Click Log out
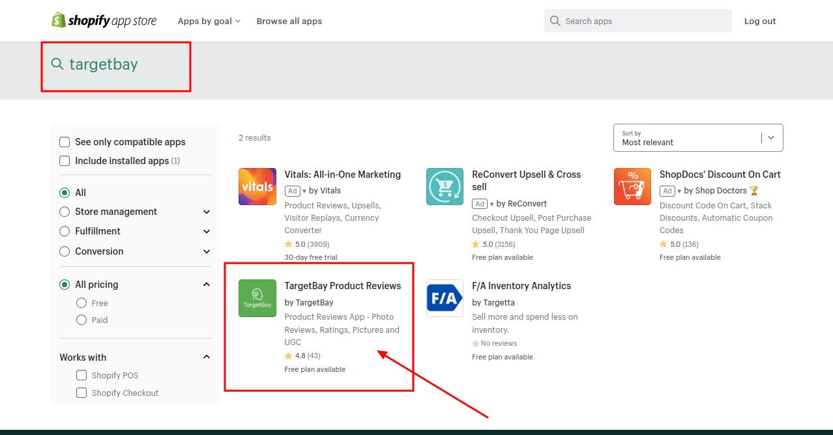Image resolution: width=833 pixels, height=435 pixels. click(760, 21)
